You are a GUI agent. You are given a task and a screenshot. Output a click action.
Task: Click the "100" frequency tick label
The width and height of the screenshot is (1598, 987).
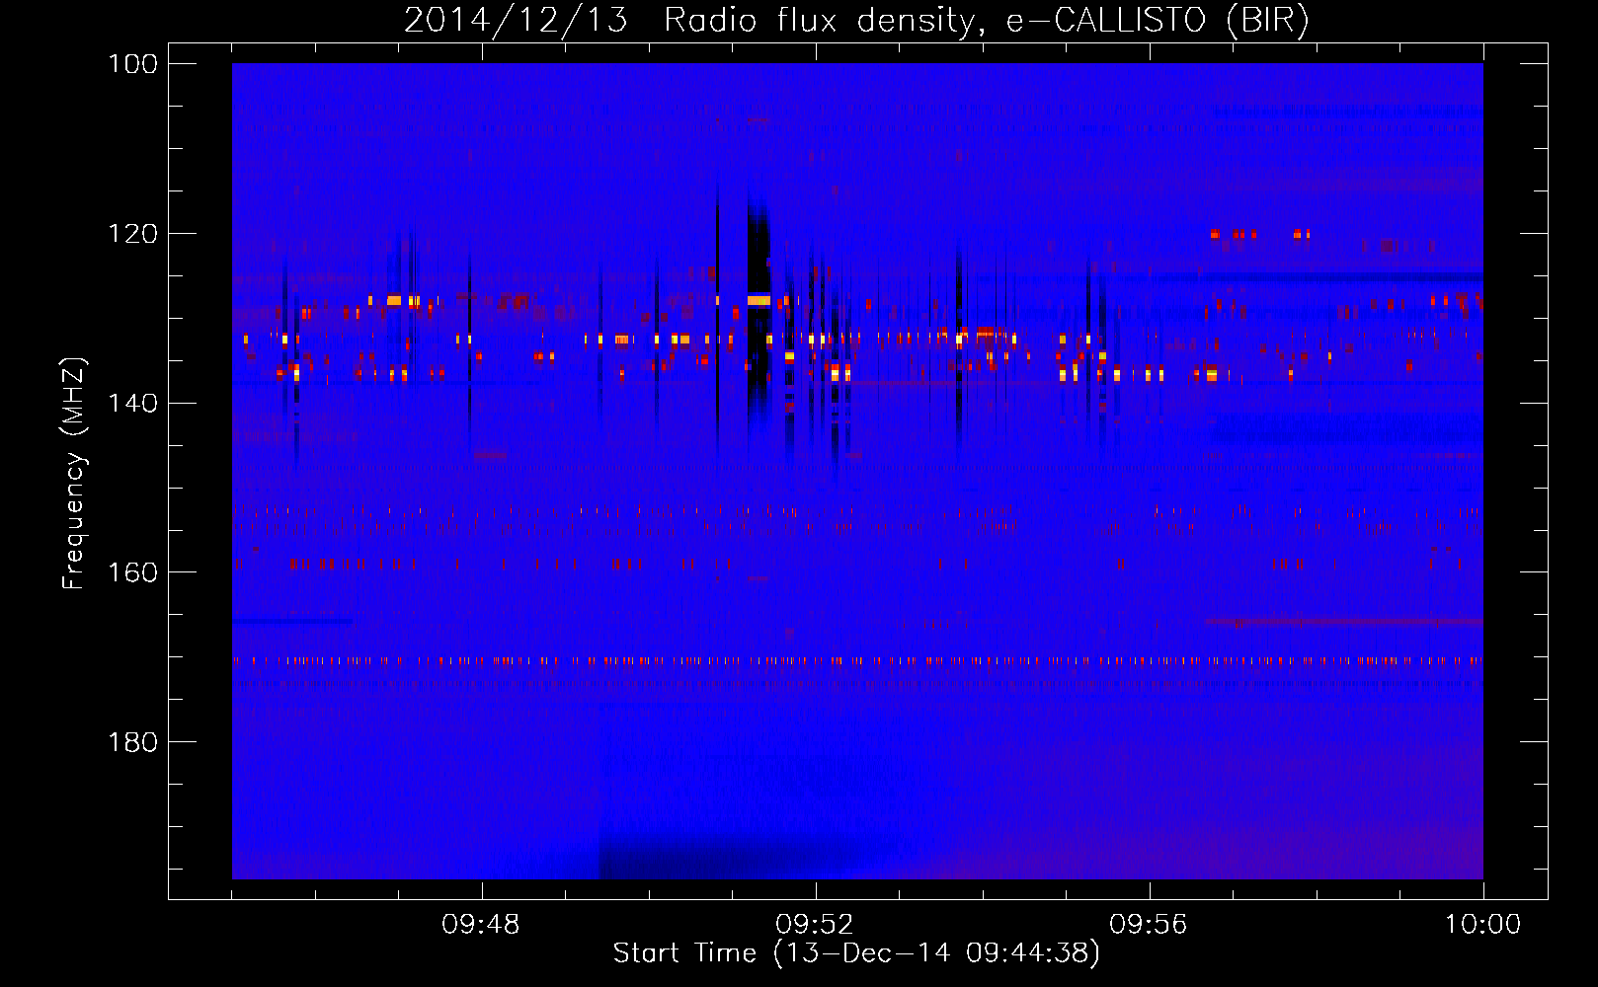(133, 64)
